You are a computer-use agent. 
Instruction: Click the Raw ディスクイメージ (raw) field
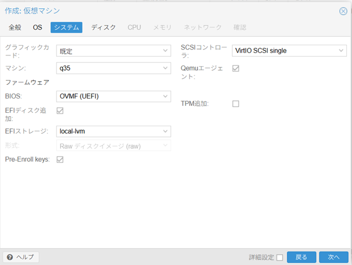pyautogui.click(x=114, y=145)
